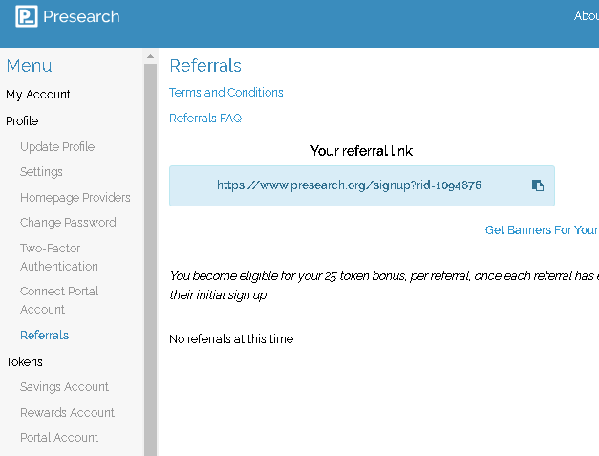Open My Account menu item
This screenshot has width=599, height=456.
pos(38,95)
